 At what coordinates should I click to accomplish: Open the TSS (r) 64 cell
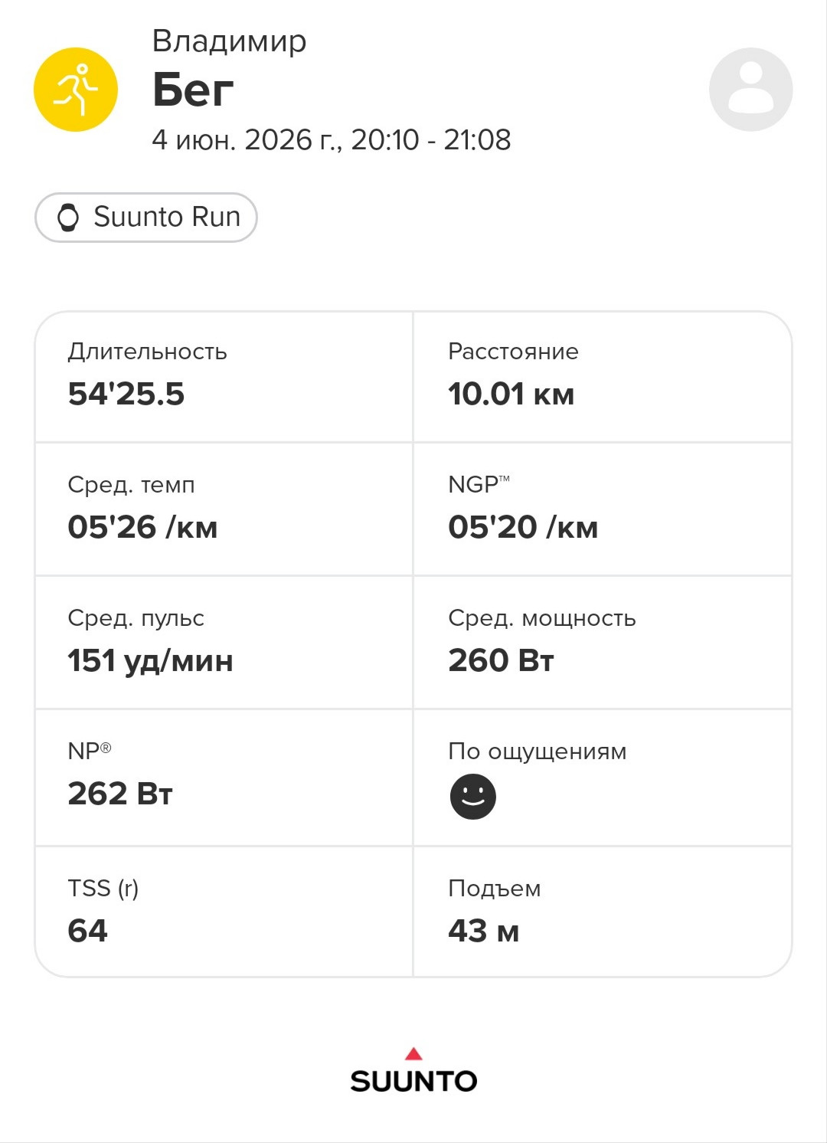coord(224,912)
